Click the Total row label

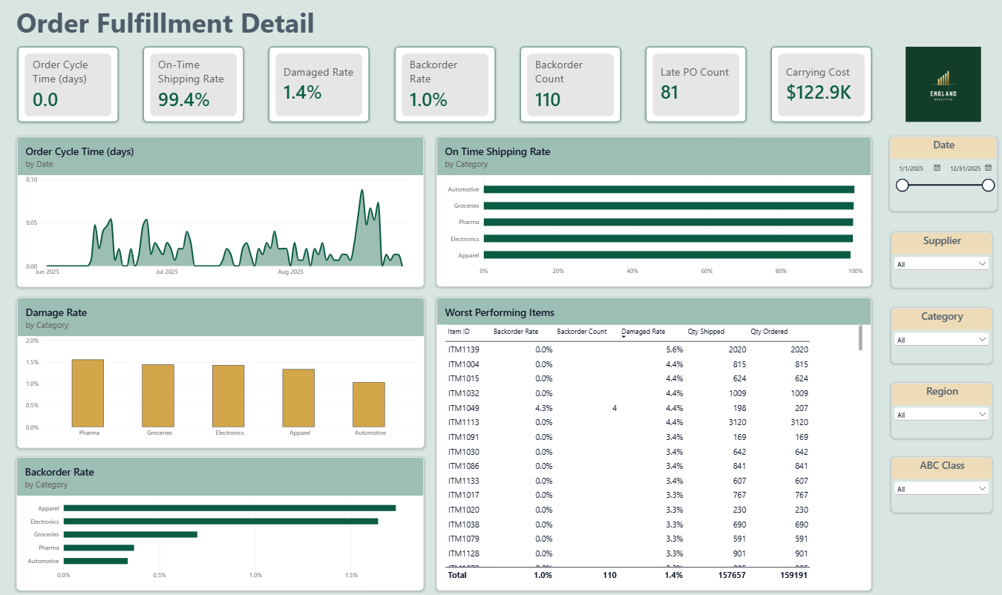[x=457, y=575]
